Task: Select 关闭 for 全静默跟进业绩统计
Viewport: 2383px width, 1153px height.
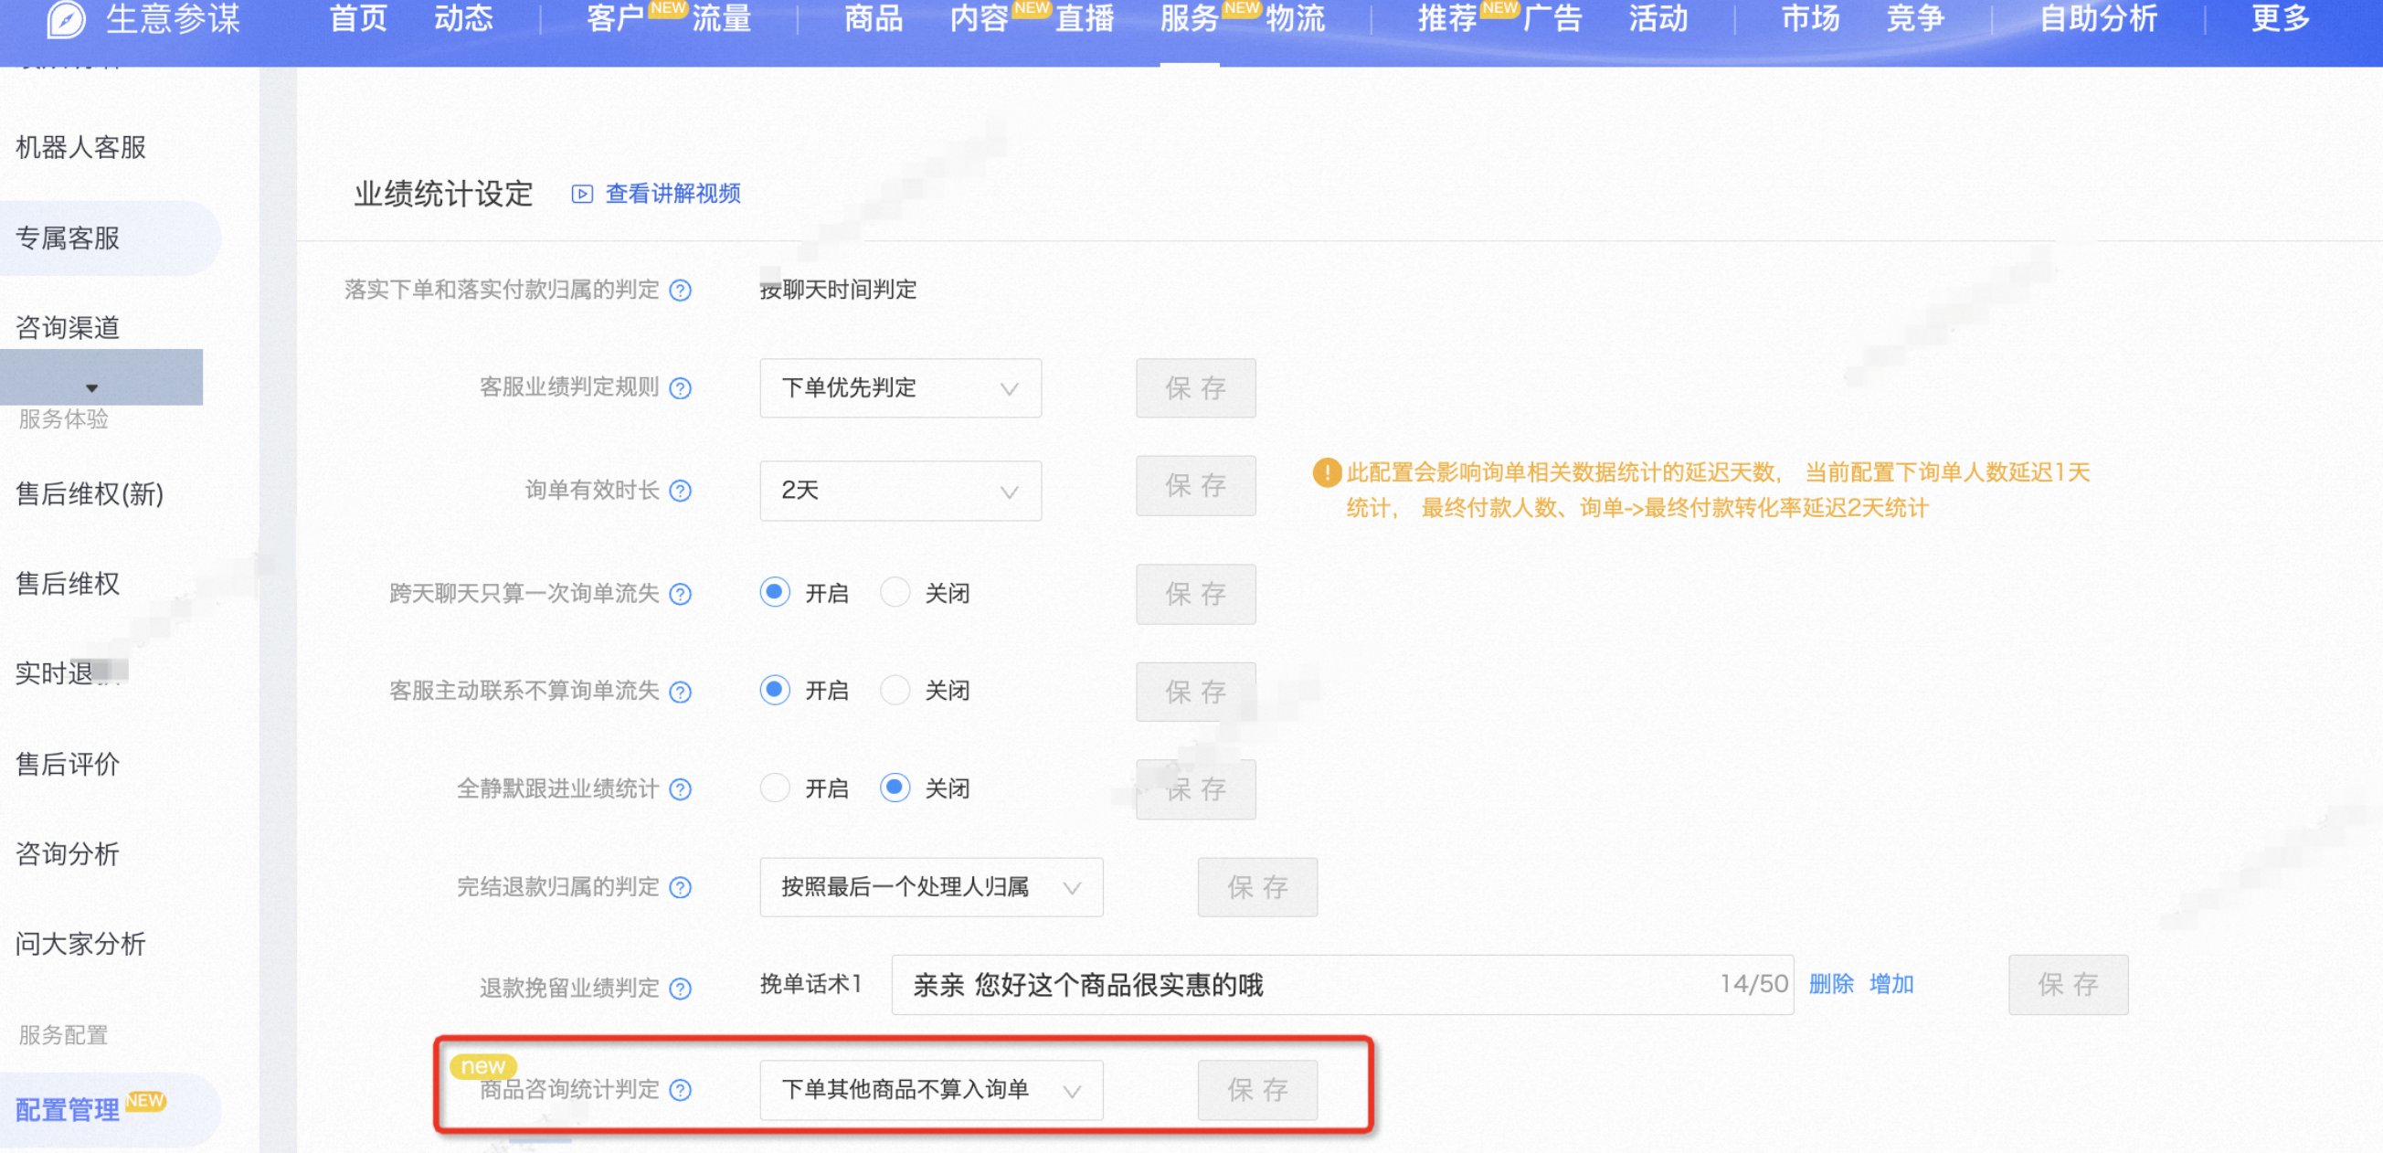Action: click(x=895, y=788)
